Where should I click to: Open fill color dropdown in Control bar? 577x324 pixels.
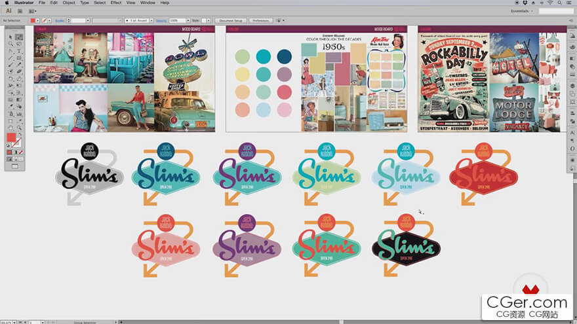pos(37,20)
